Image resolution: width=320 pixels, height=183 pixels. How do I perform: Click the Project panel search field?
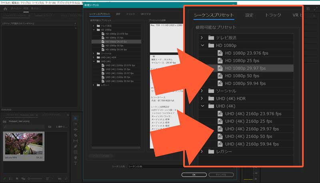pos(24,127)
